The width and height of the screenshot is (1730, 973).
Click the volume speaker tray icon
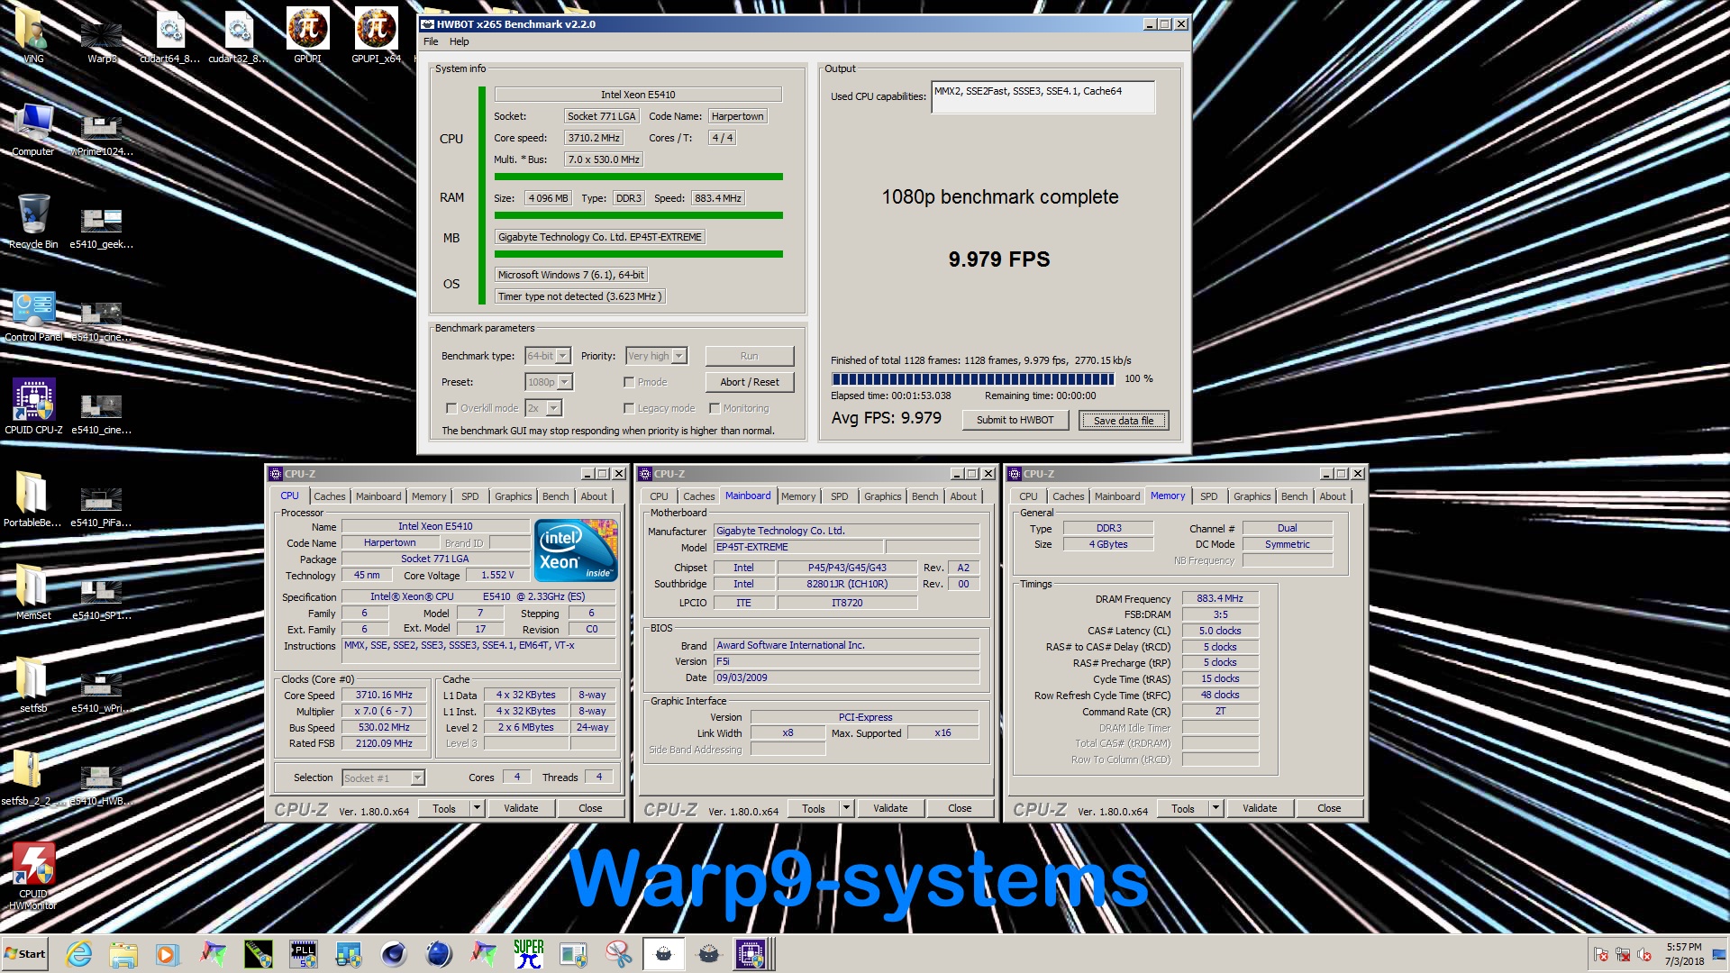coord(1644,954)
